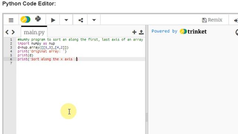Viewport: 238px width, 134px height.
Task: Click the 'Python Code Editor:' heading
Action: (x=29, y=3)
